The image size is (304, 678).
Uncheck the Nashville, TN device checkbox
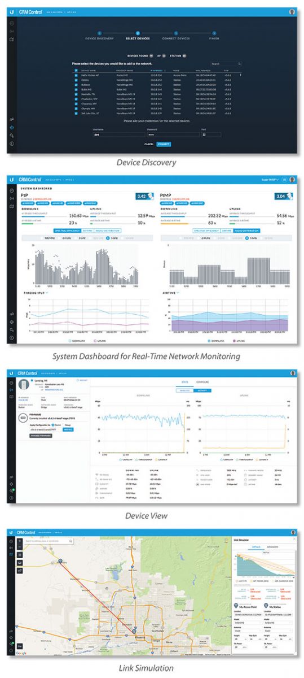(x=76, y=94)
